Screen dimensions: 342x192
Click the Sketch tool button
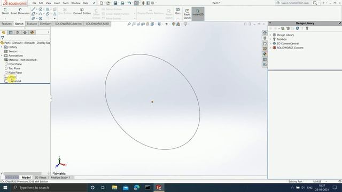5,11
